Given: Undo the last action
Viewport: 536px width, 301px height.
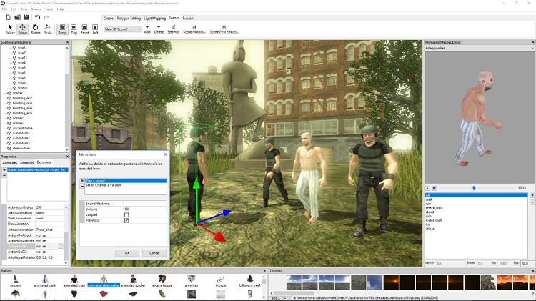Looking at the screenshot, I should pyautogui.click(x=37, y=17).
